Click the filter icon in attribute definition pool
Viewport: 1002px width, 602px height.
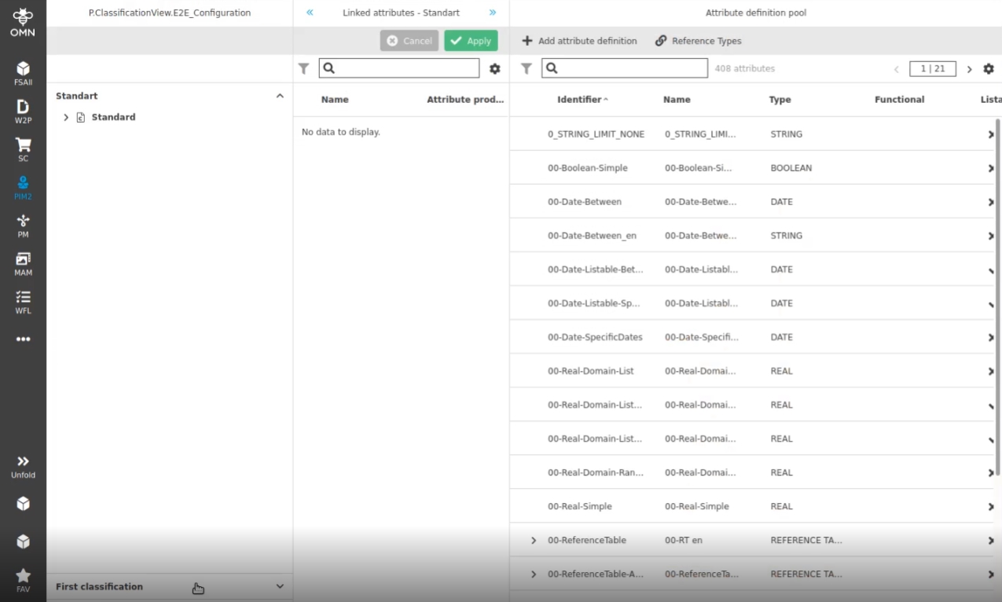pyautogui.click(x=527, y=69)
